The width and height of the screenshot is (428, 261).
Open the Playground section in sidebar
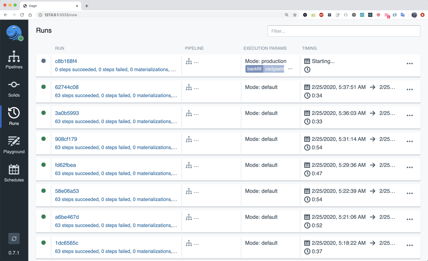(x=14, y=145)
